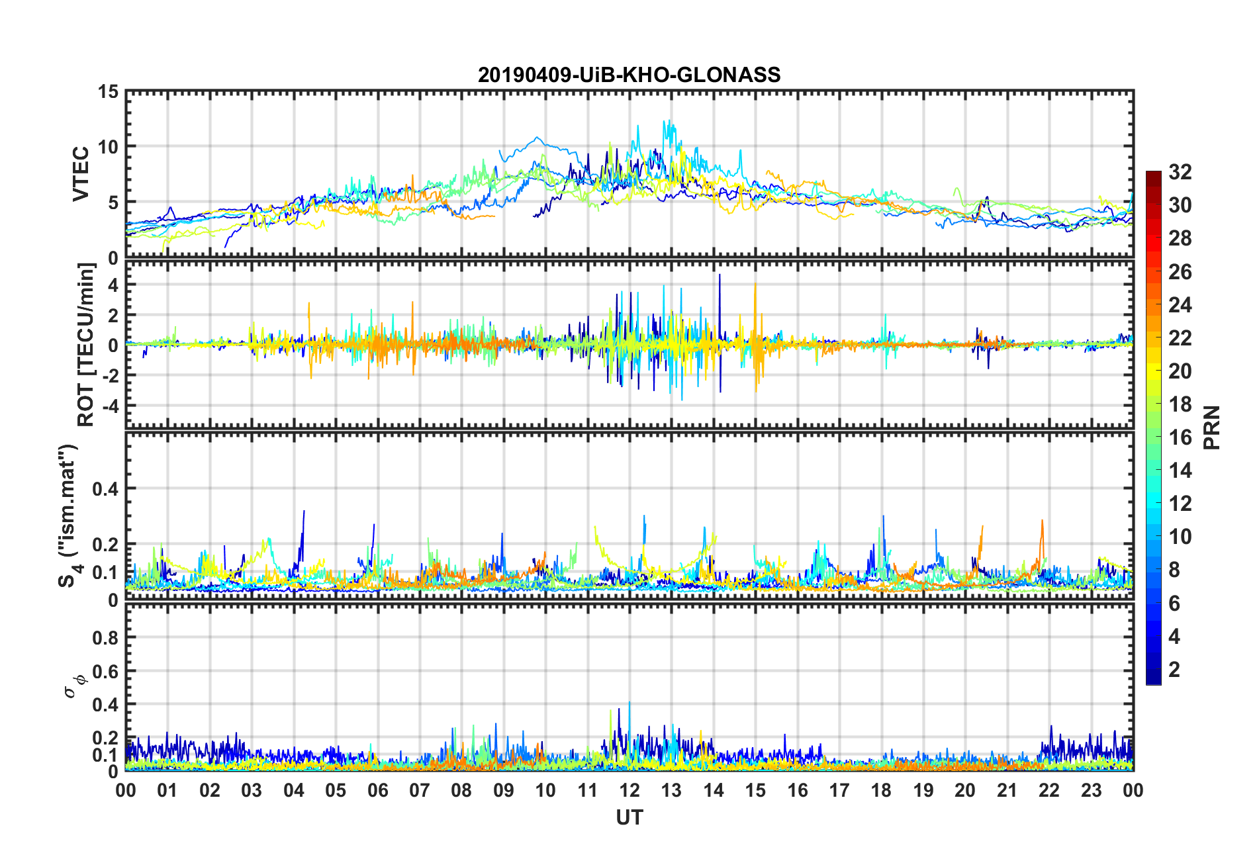Viewport: 1259px width, 855px height.
Task: Click colorbar tick label 32
Action: pyautogui.click(x=1180, y=172)
